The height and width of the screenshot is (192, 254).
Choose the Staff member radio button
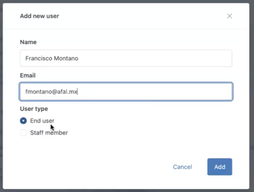pyautogui.click(x=23, y=133)
